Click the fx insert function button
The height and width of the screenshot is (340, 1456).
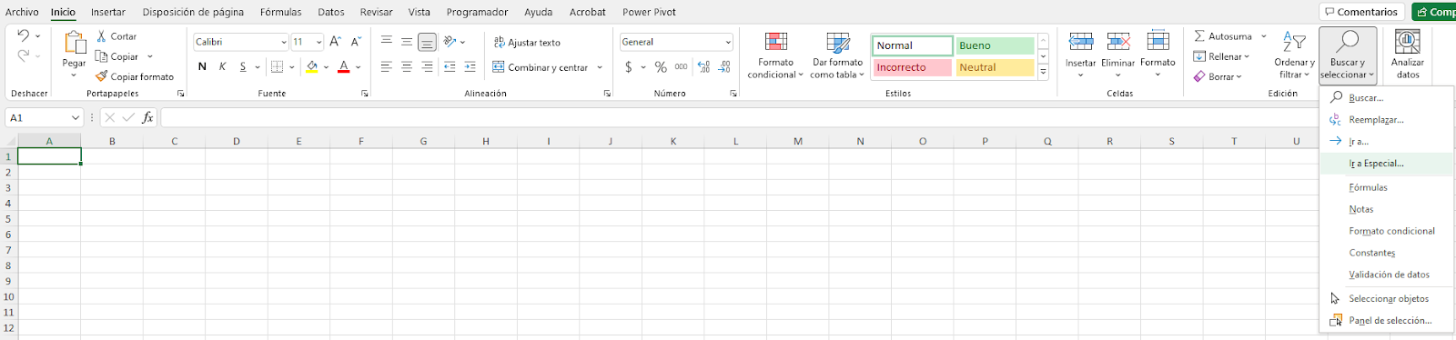click(147, 117)
